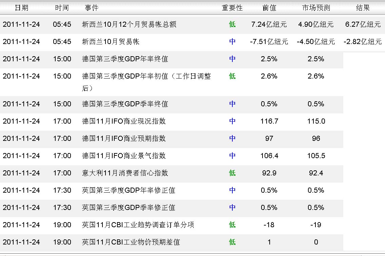Click forecast value -4.50亿纽元

click(x=316, y=41)
